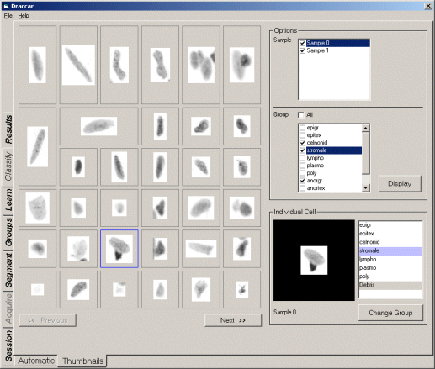Check the lympho group checkbox
The height and width of the screenshot is (369, 435).
(303, 158)
